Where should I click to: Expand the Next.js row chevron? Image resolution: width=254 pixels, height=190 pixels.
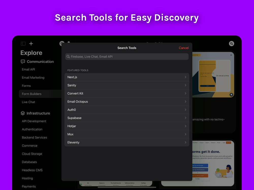pos(185,77)
